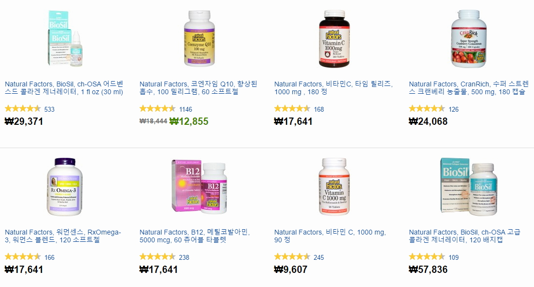Open the pink B12 box and bottle image
Screen dimensions: 534x287
[x=199, y=186]
